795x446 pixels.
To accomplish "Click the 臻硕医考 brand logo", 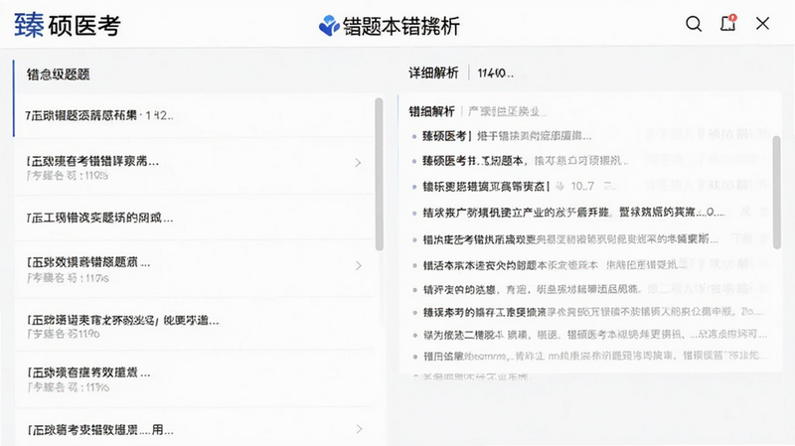I will pos(68,26).
